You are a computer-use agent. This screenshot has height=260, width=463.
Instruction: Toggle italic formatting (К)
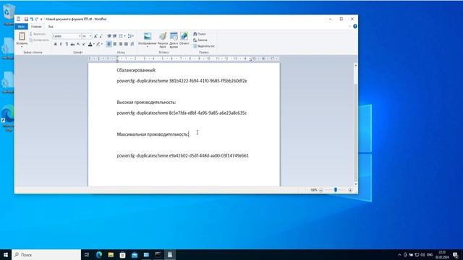click(61, 44)
